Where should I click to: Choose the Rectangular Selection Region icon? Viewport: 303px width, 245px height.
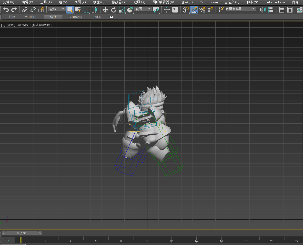(86, 10)
